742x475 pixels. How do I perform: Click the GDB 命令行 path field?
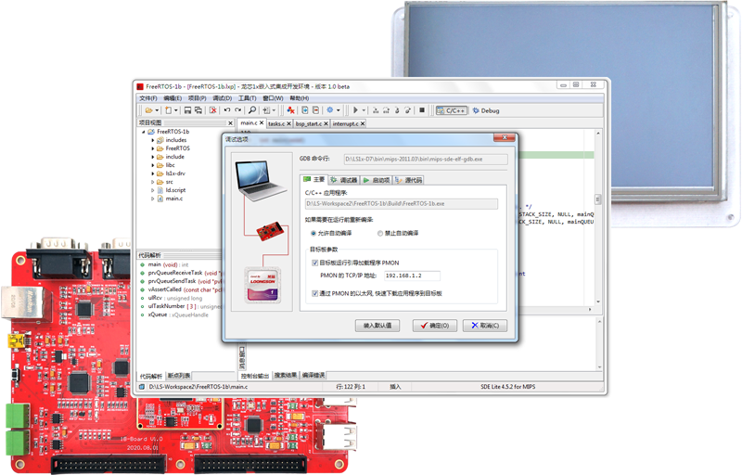tap(426, 159)
